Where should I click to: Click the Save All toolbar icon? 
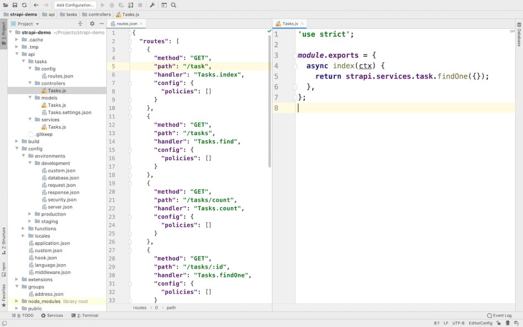click(15, 5)
